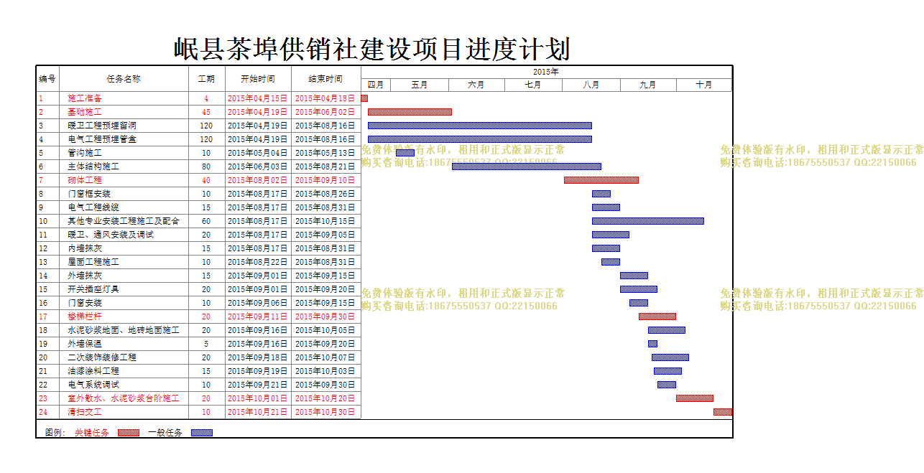The height and width of the screenshot is (473, 924).
Task: Click the red Gantt bar for 室外散水 row
Action: coord(695,398)
